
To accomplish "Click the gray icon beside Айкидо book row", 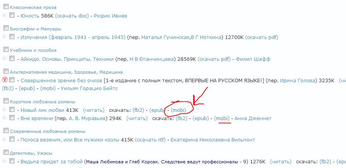I will [5, 58].
